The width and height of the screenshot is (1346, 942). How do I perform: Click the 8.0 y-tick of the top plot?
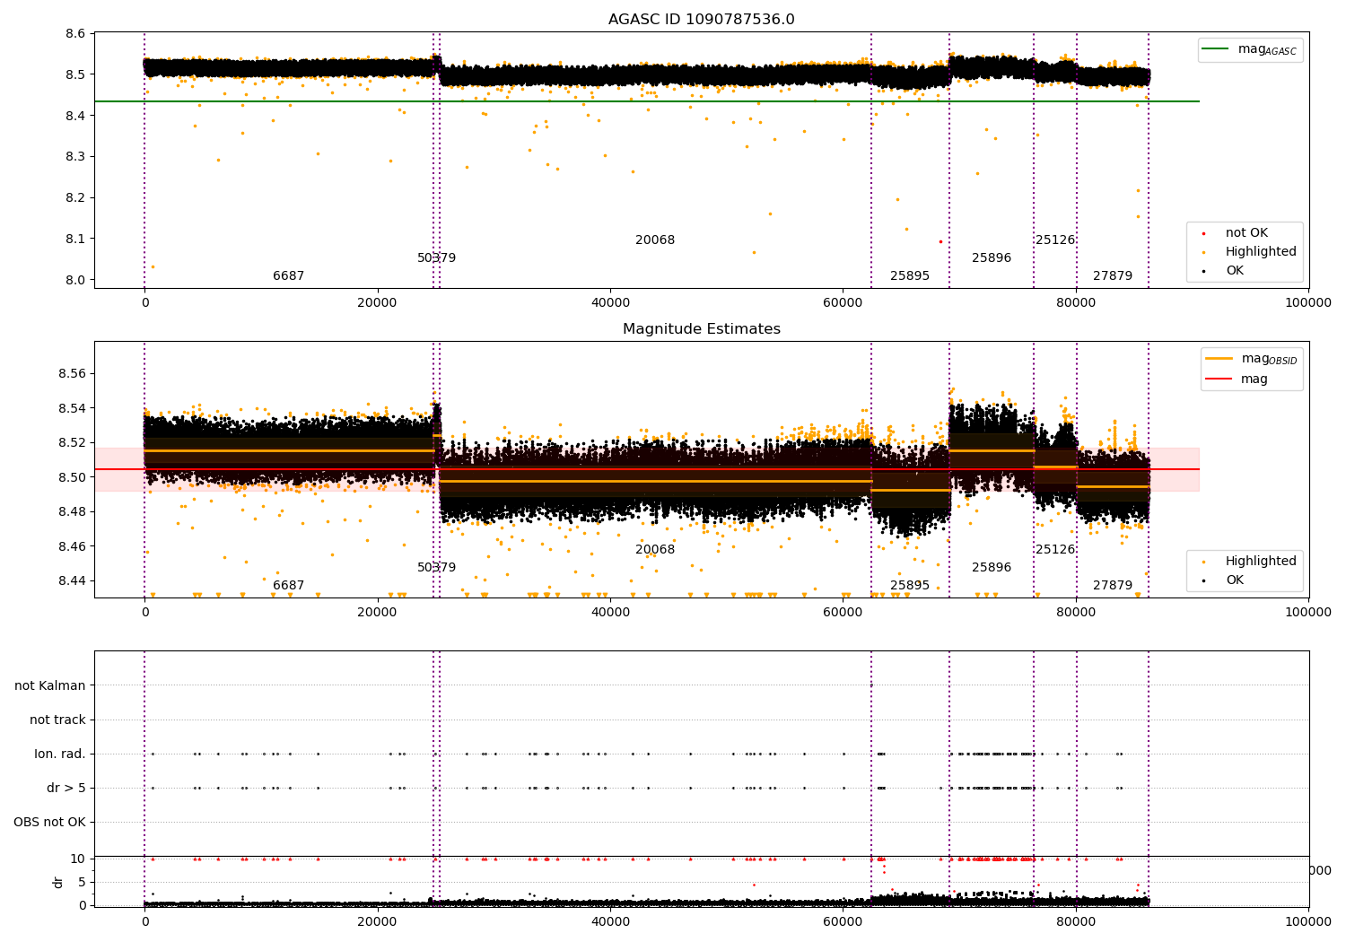[x=76, y=280]
